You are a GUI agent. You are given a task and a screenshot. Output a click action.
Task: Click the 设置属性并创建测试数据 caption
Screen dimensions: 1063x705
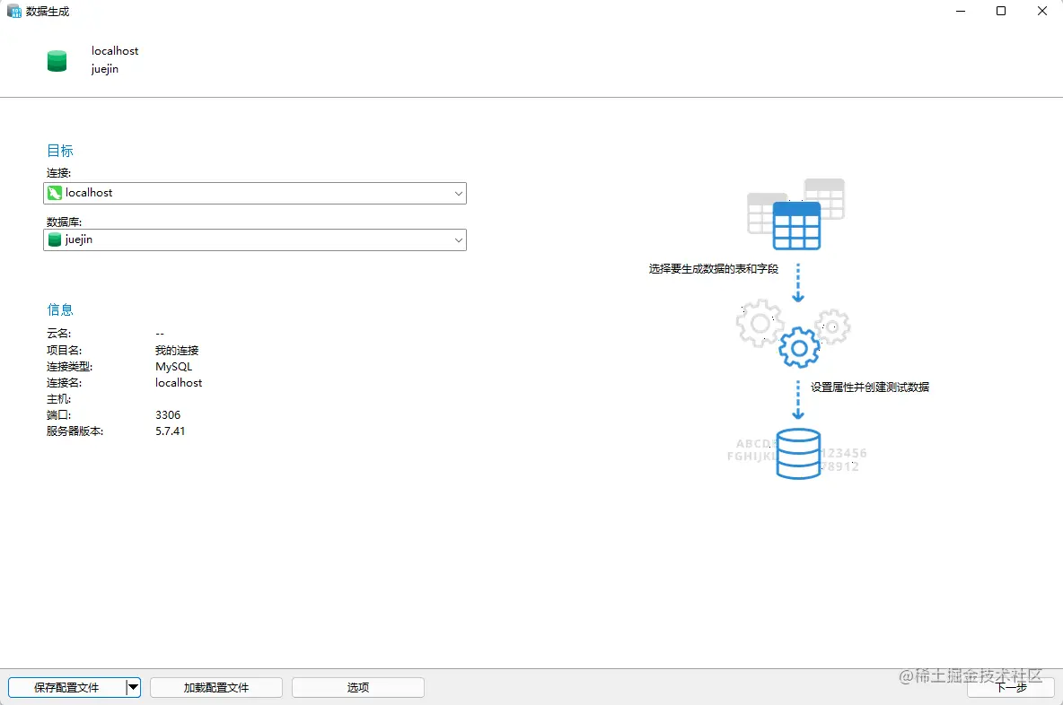(x=870, y=387)
